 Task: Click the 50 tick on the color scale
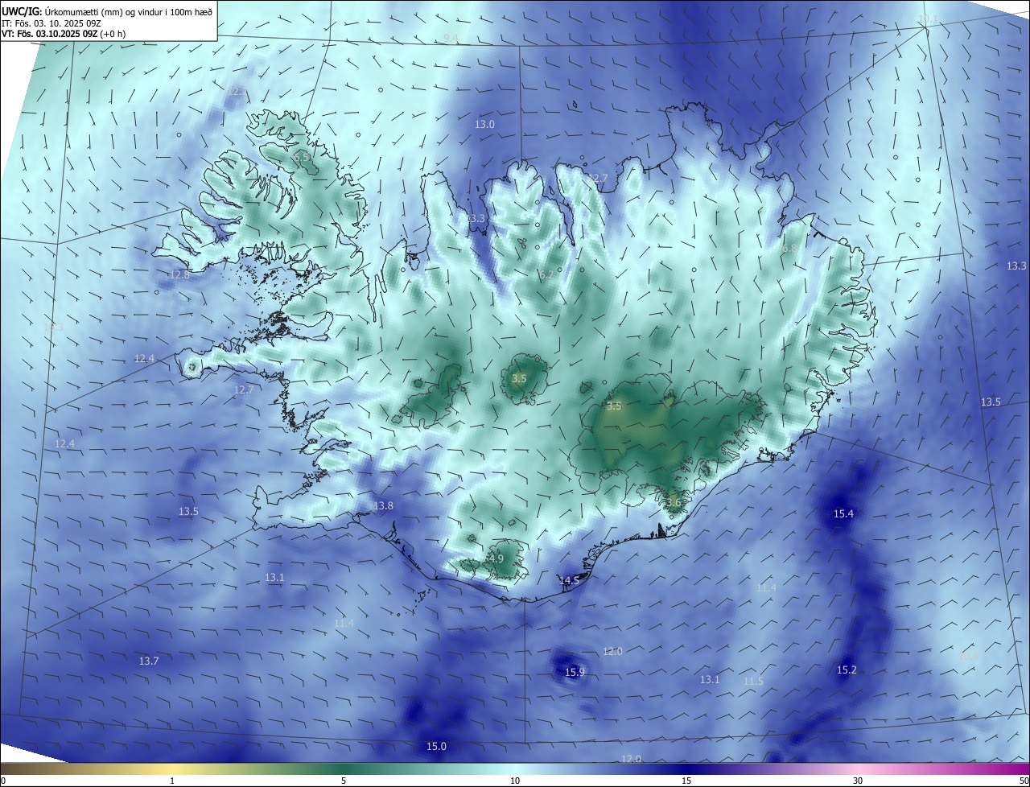[x=1024, y=781]
